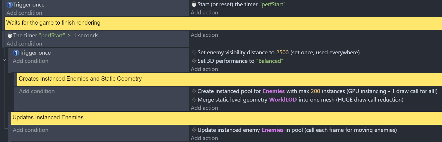Add an action beside the perfStart timer condition
442x142 pixels.
click(204, 35)
